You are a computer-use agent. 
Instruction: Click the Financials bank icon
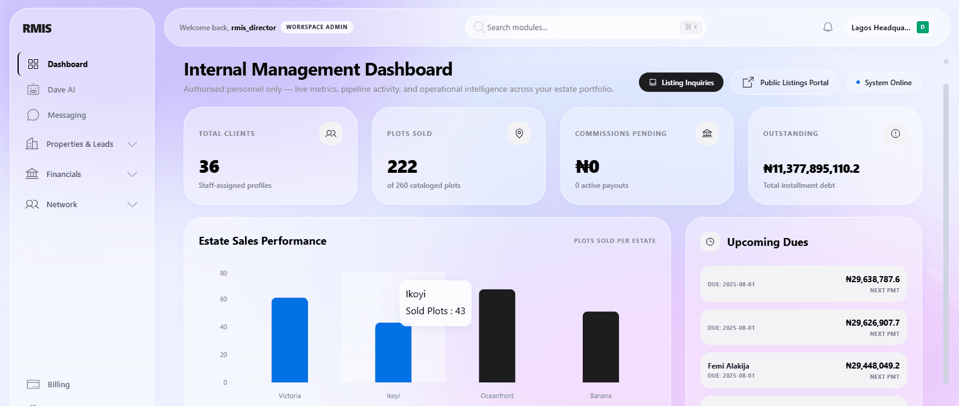(x=32, y=174)
